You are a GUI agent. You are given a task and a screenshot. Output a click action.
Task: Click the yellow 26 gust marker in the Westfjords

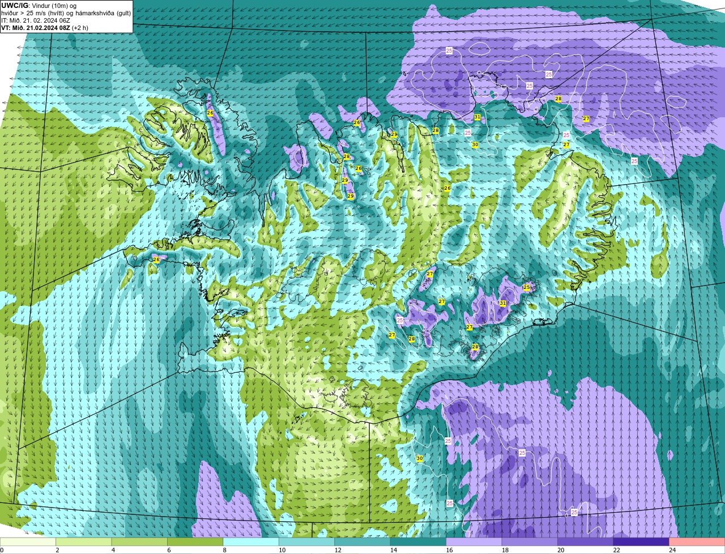(x=210, y=113)
